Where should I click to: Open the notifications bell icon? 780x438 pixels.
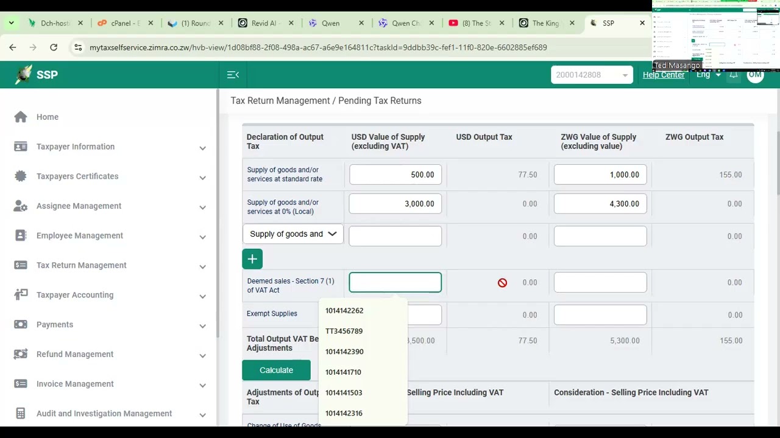click(734, 75)
